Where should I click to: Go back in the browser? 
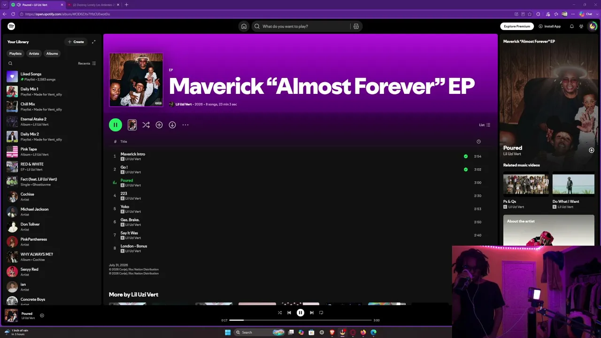point(5,14)
